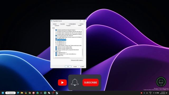Image resolution: width=169 pixels, height=95 pixels.
Task: Click the help question mark in dialog title
Action: pyautogui.click(x=80, y=21)
